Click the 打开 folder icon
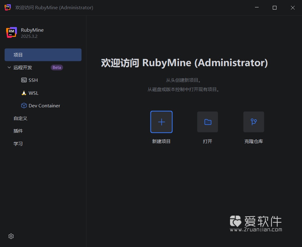The width and height of the screenshot is (302, 247). tap(207, 122)
